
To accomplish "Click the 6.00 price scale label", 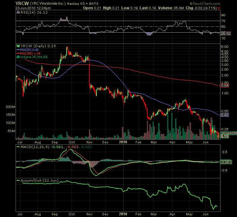I will 225,47.
